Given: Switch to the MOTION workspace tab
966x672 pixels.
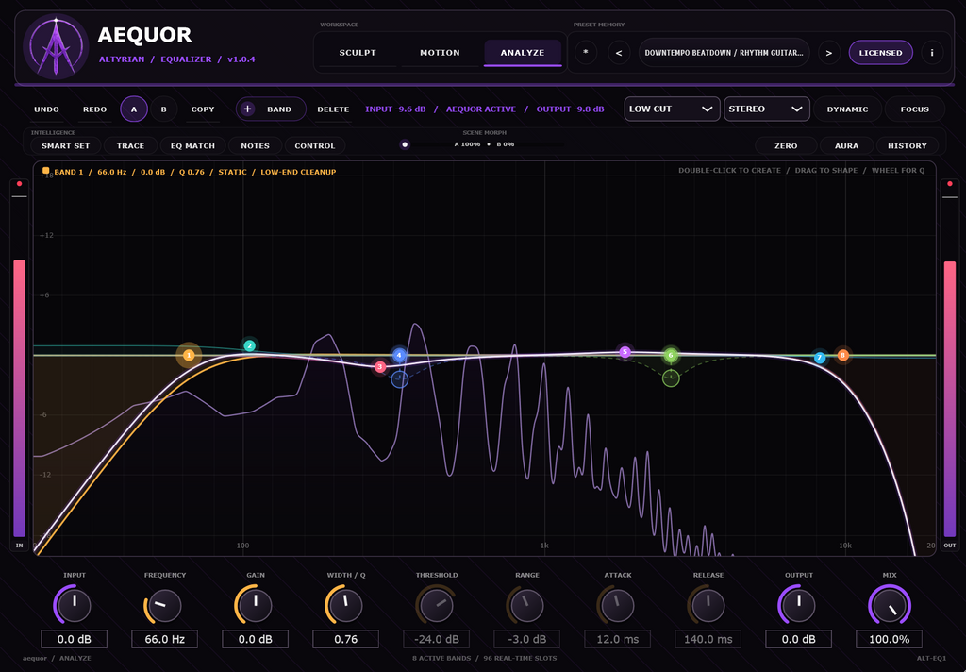Looking at the screenshot, I should point(440,53).
